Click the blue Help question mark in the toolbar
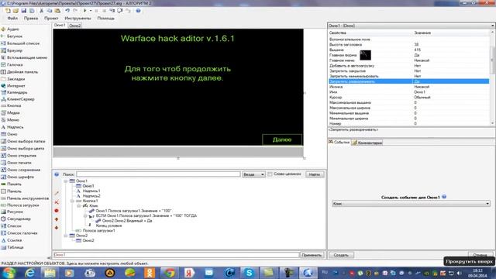 click(x=138, y=11)
